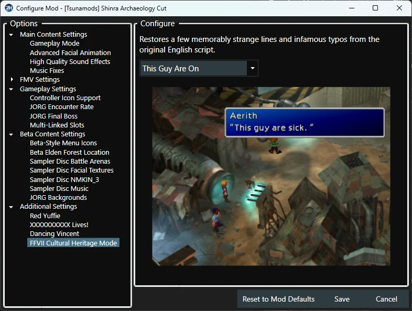The height and width of the screenshot is (311, 412).
Task: Select JORG Backgrounds option
Action: coord(58,197)
